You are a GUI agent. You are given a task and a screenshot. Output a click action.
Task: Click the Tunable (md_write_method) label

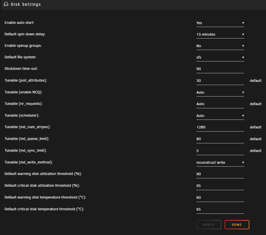point(29,162)
